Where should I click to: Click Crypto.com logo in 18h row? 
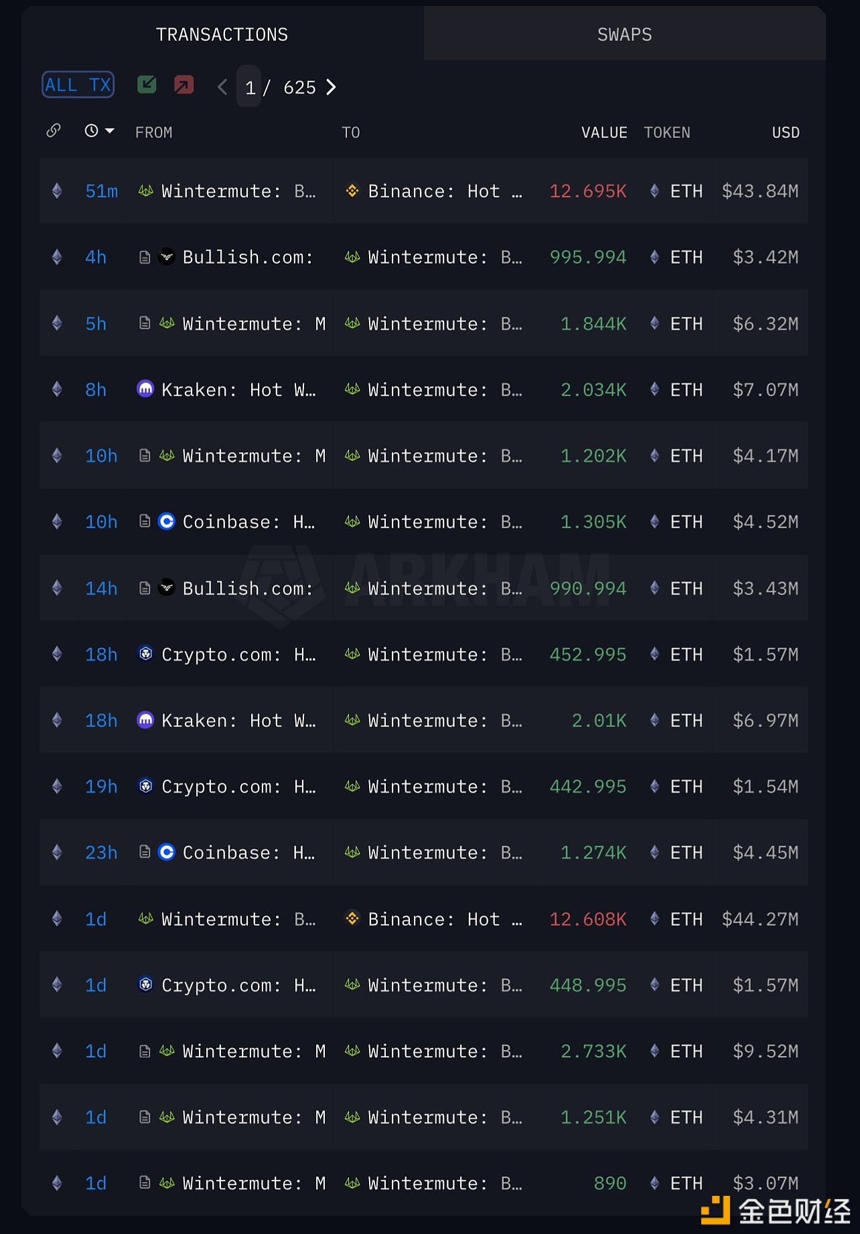tap(145, 653)
